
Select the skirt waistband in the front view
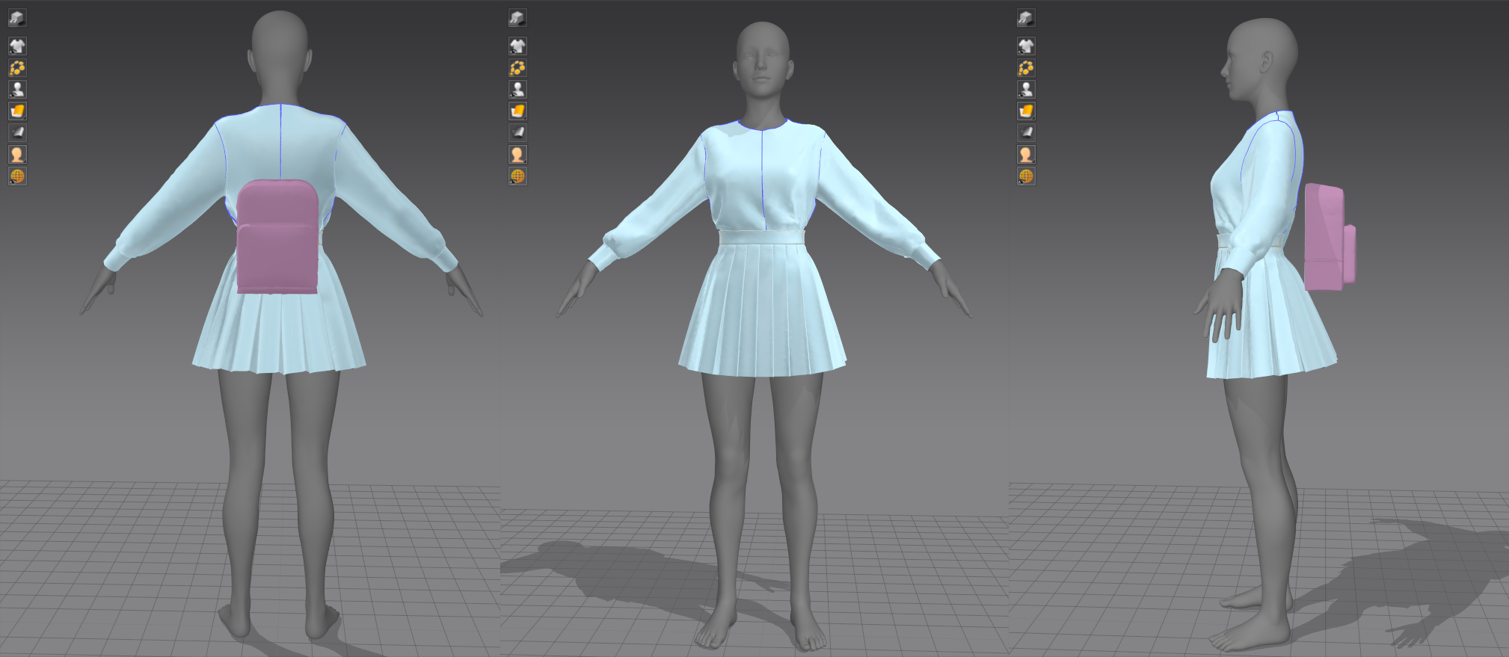(x=761, y=237)
